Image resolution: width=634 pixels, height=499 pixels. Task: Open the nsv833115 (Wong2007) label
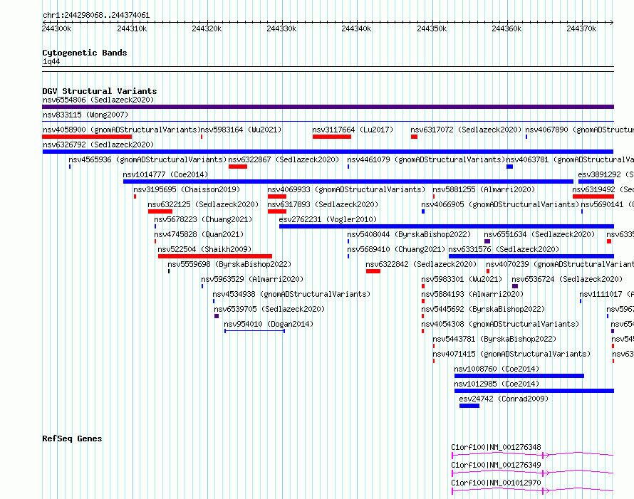(85, 115)
